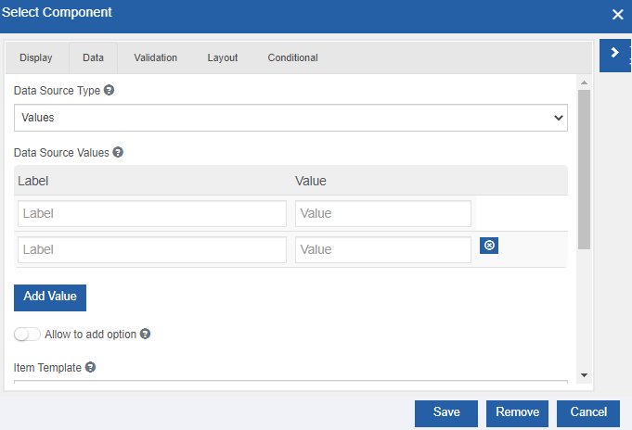Focus the second row Value input

click(x=383, y=249)
